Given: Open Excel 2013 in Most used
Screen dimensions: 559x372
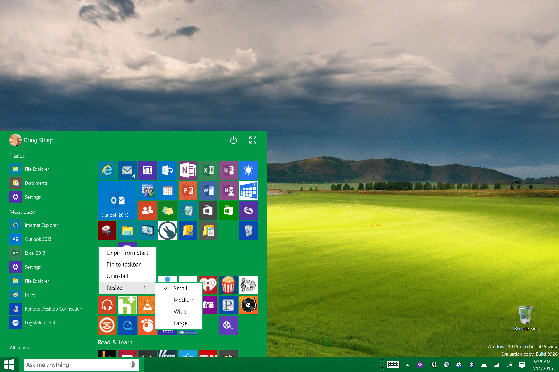Looking at the screenshot, I should pos(49,253).
